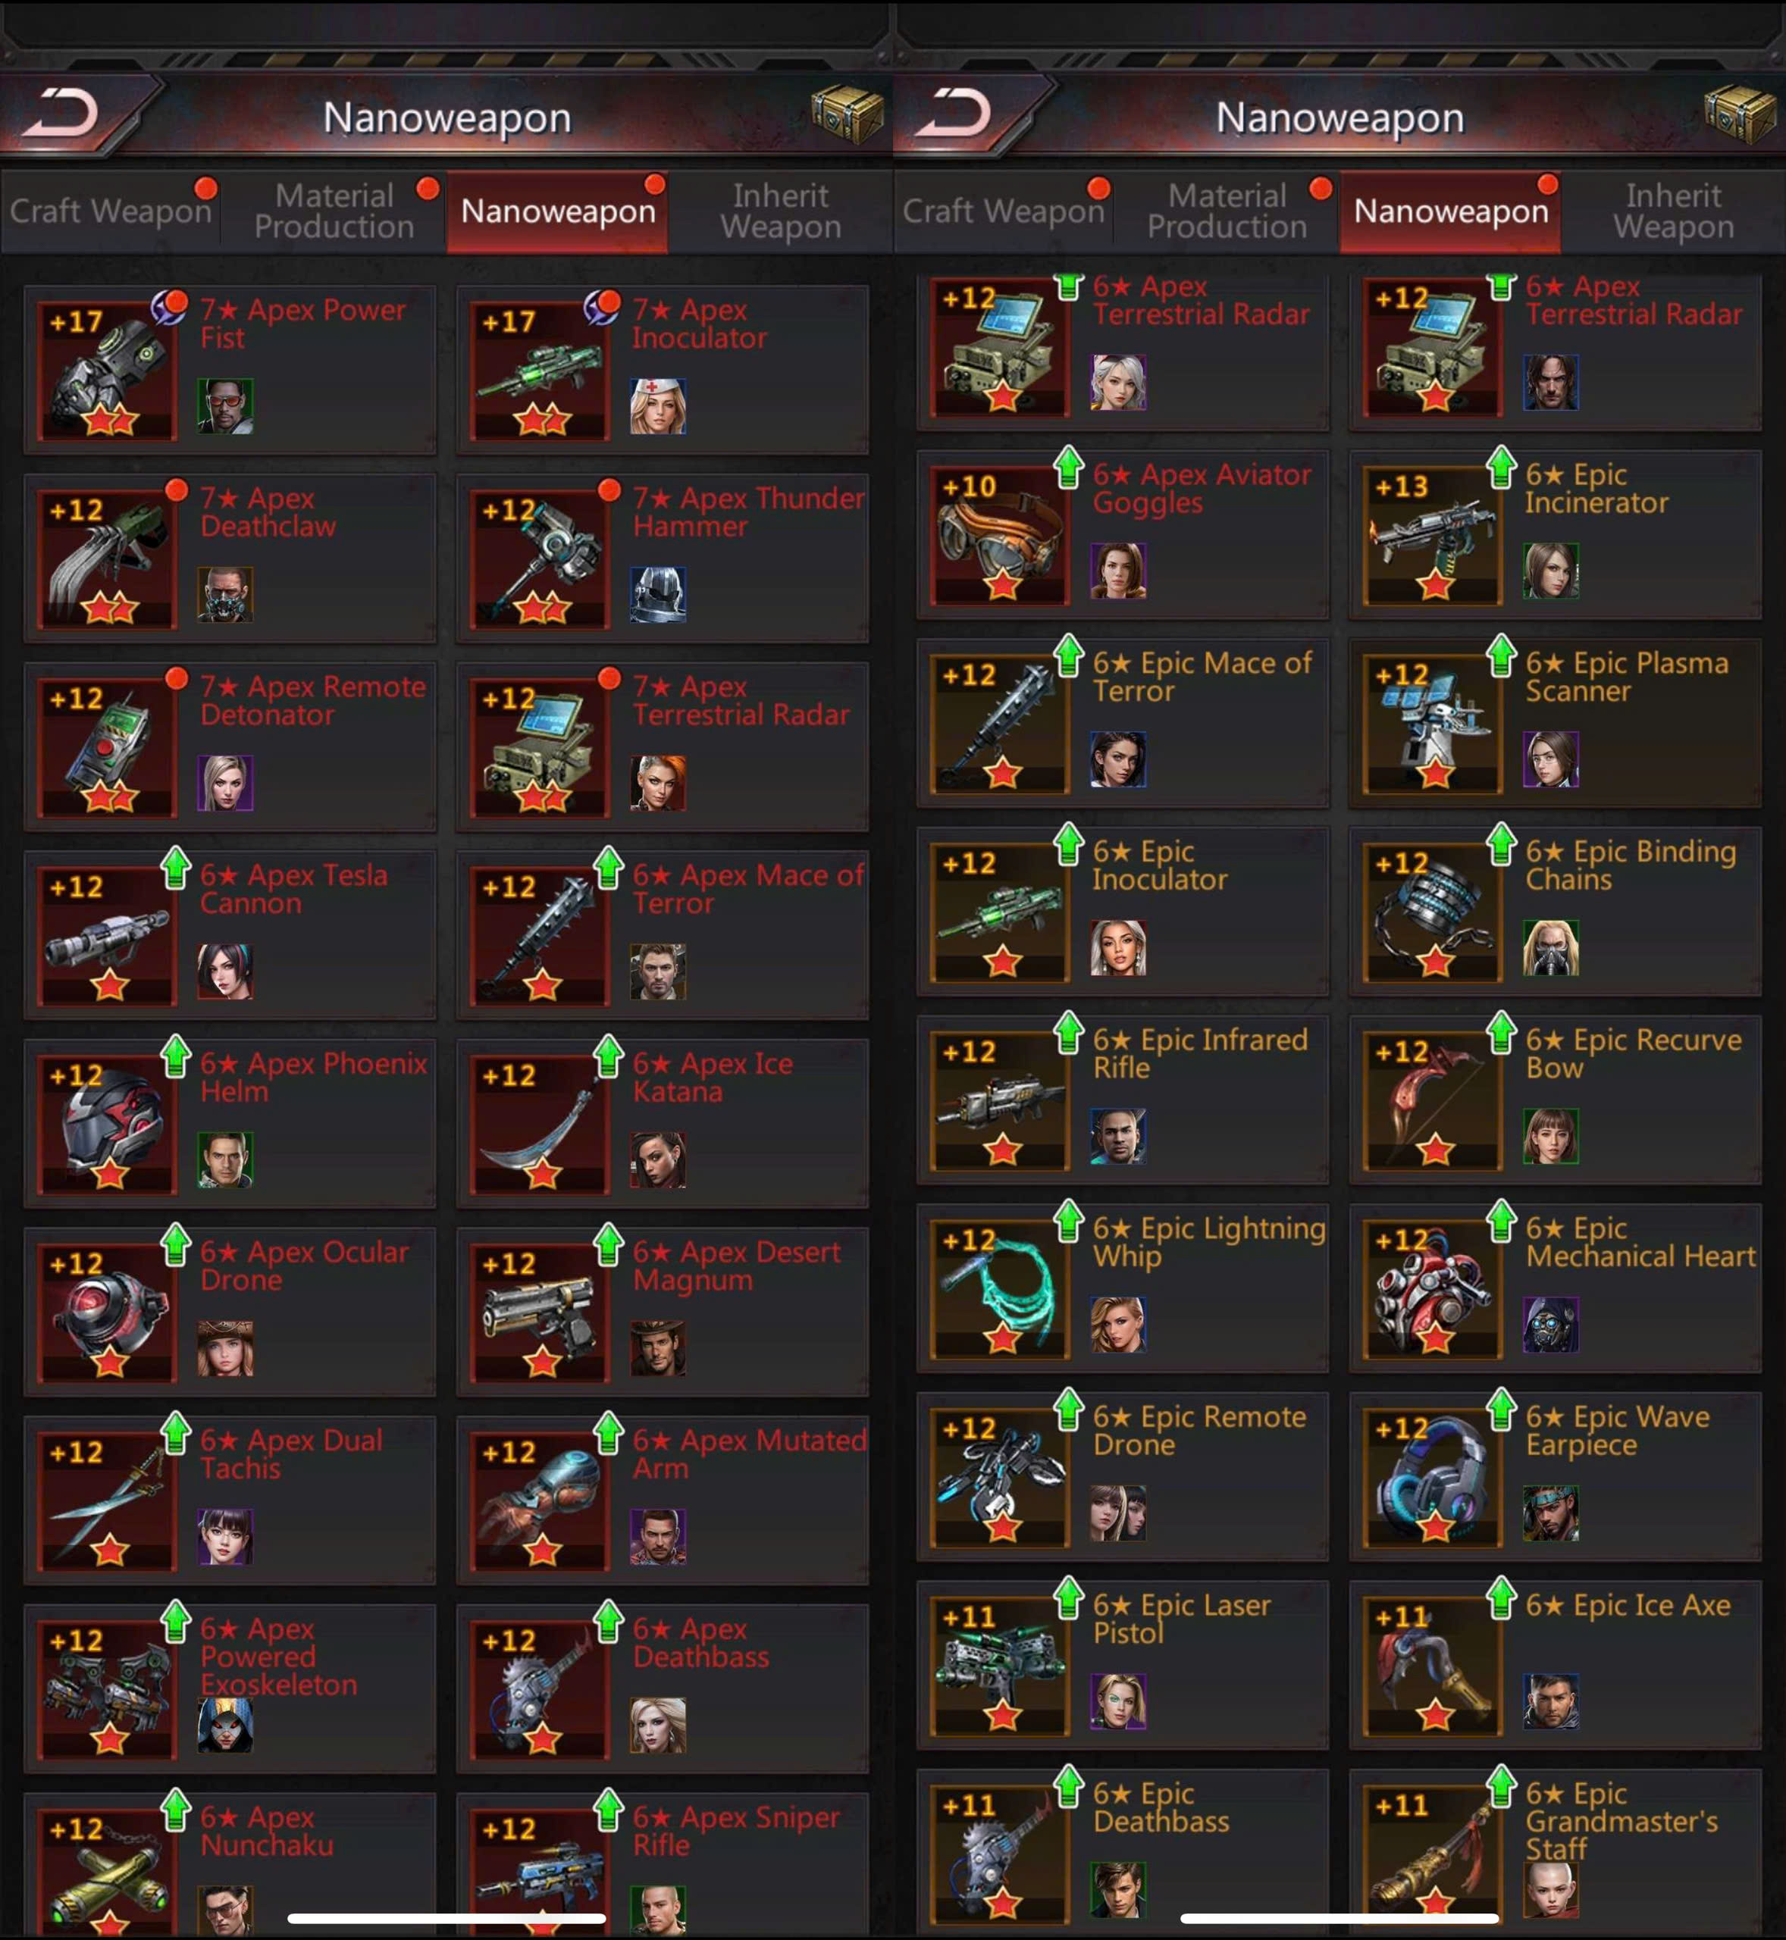The image size is (1786, 1940).
Task: Open the 6★ Epic Lightning Whip icon
Action: (x=1001, y=1289)
